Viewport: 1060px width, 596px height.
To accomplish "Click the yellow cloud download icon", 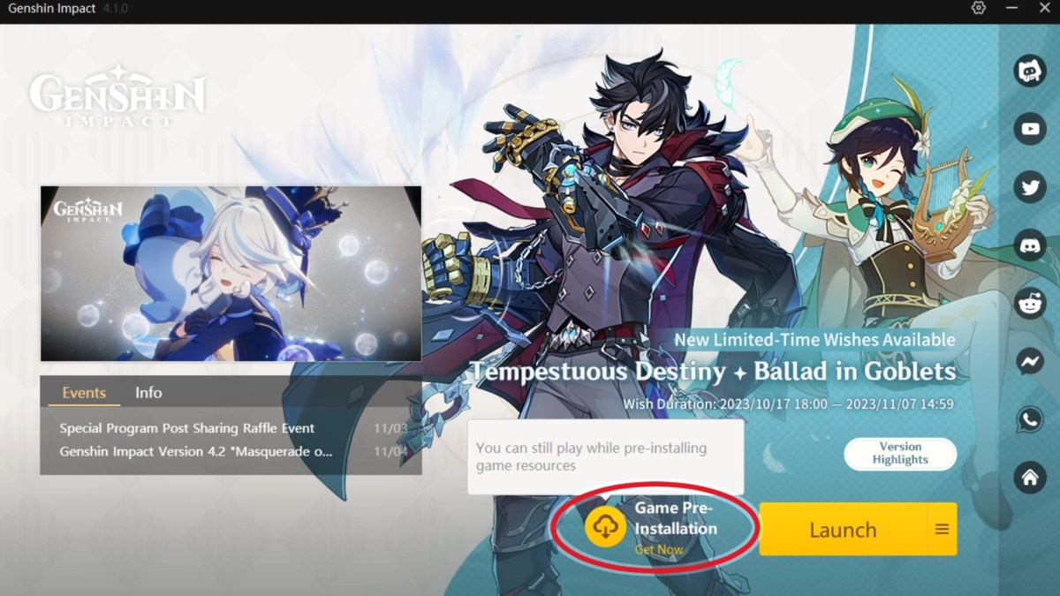I will click(x=605, y=528).
